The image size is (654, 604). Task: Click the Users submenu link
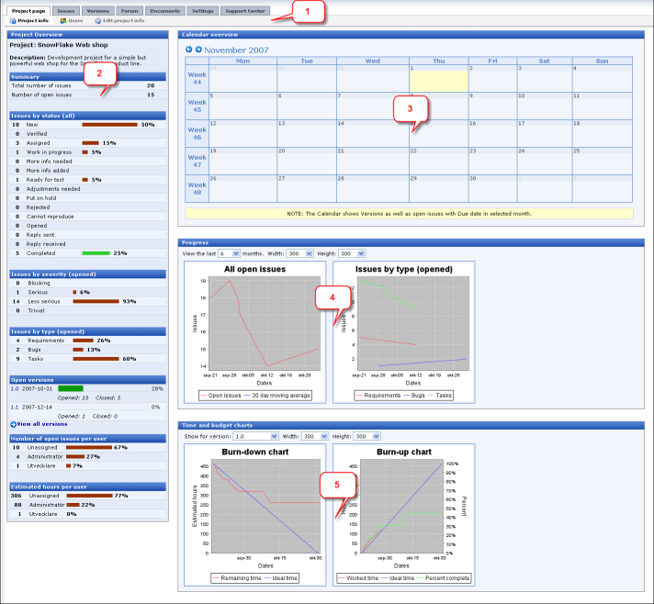(x=75, y=20)
